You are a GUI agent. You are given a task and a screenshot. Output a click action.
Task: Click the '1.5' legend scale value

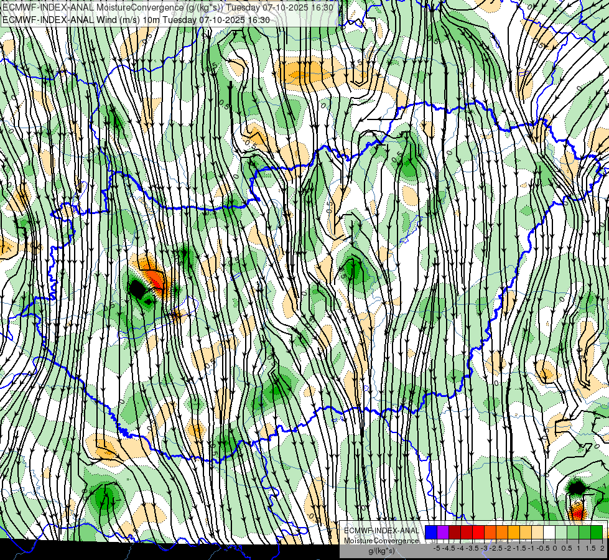coord(591,548)
